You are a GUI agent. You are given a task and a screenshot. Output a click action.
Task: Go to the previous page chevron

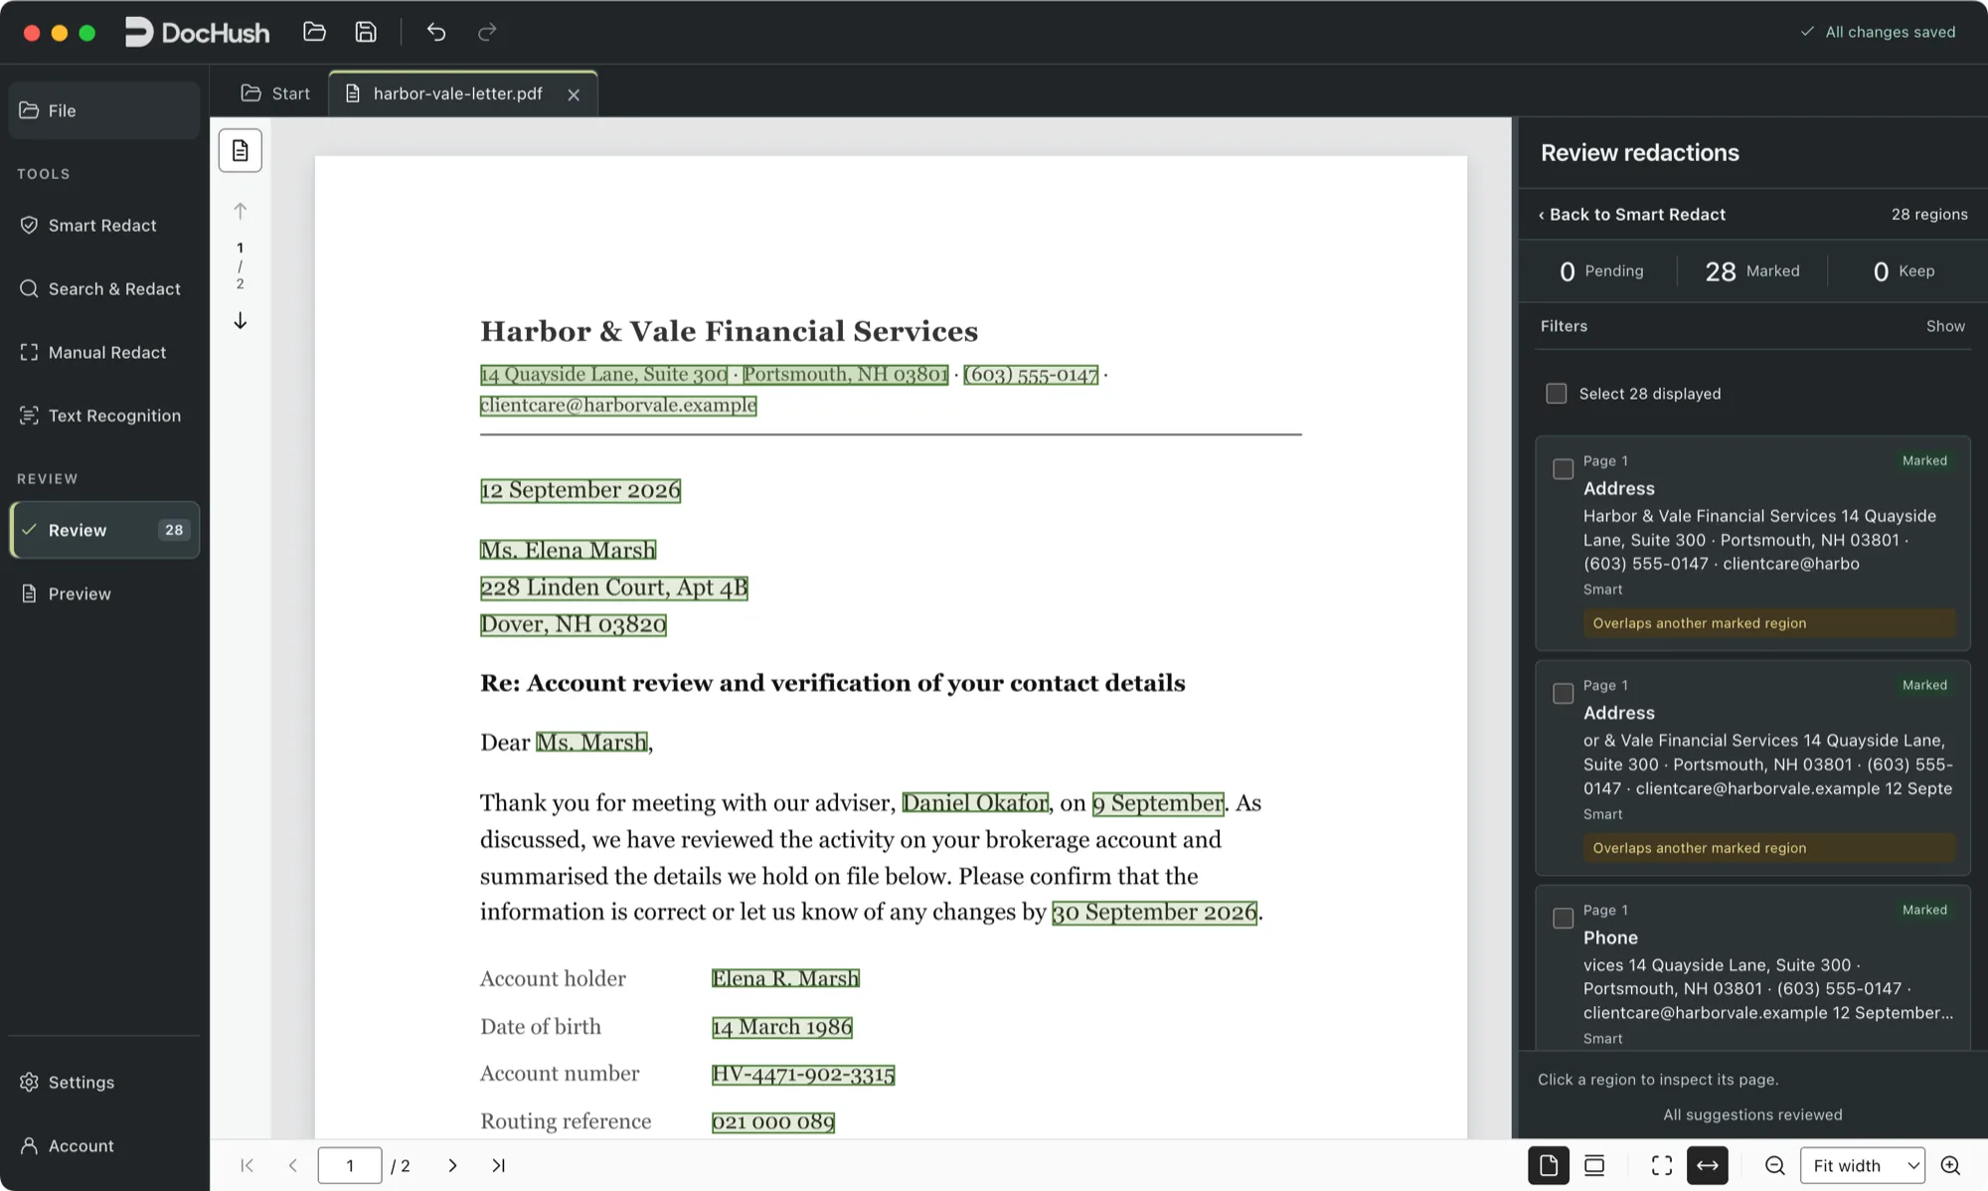coord(292,1165)
